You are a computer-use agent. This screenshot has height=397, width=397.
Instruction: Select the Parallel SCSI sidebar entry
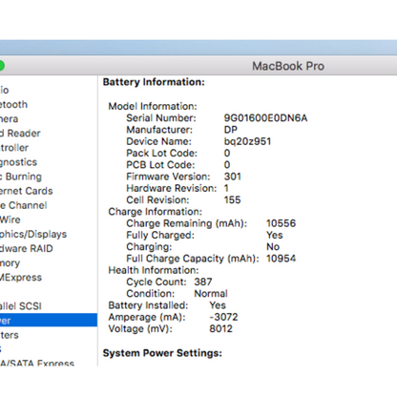[x=21, y=306]
